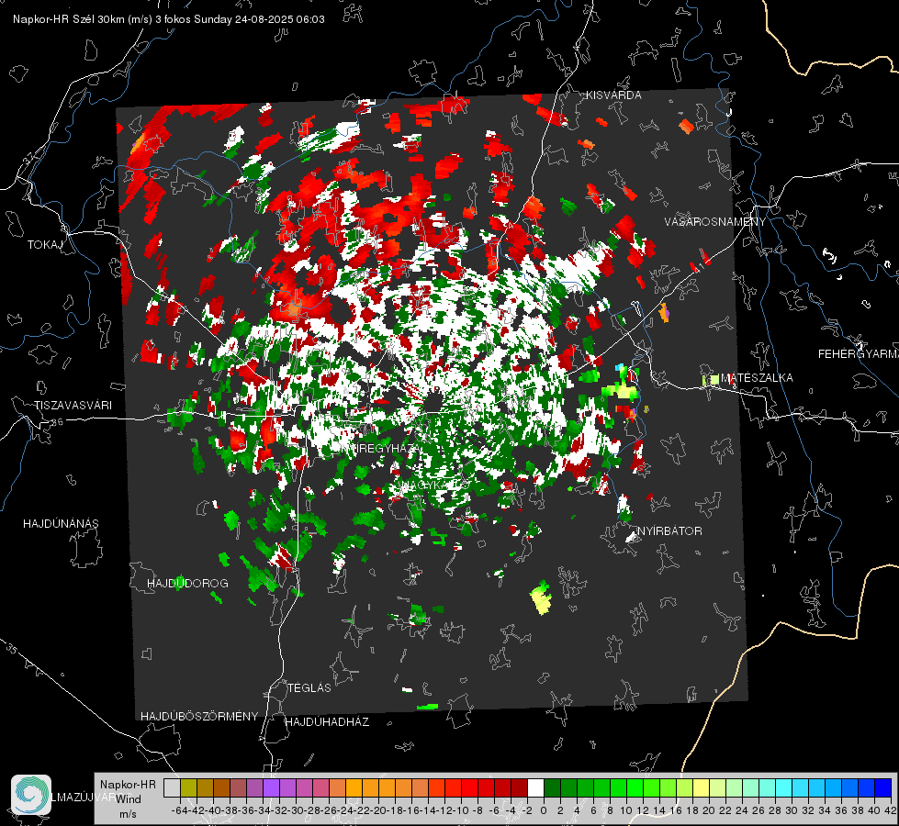The height and width of the screenshot is (826, 899).
Task: Select the dark blue last legend swatch
Action: 883,787
